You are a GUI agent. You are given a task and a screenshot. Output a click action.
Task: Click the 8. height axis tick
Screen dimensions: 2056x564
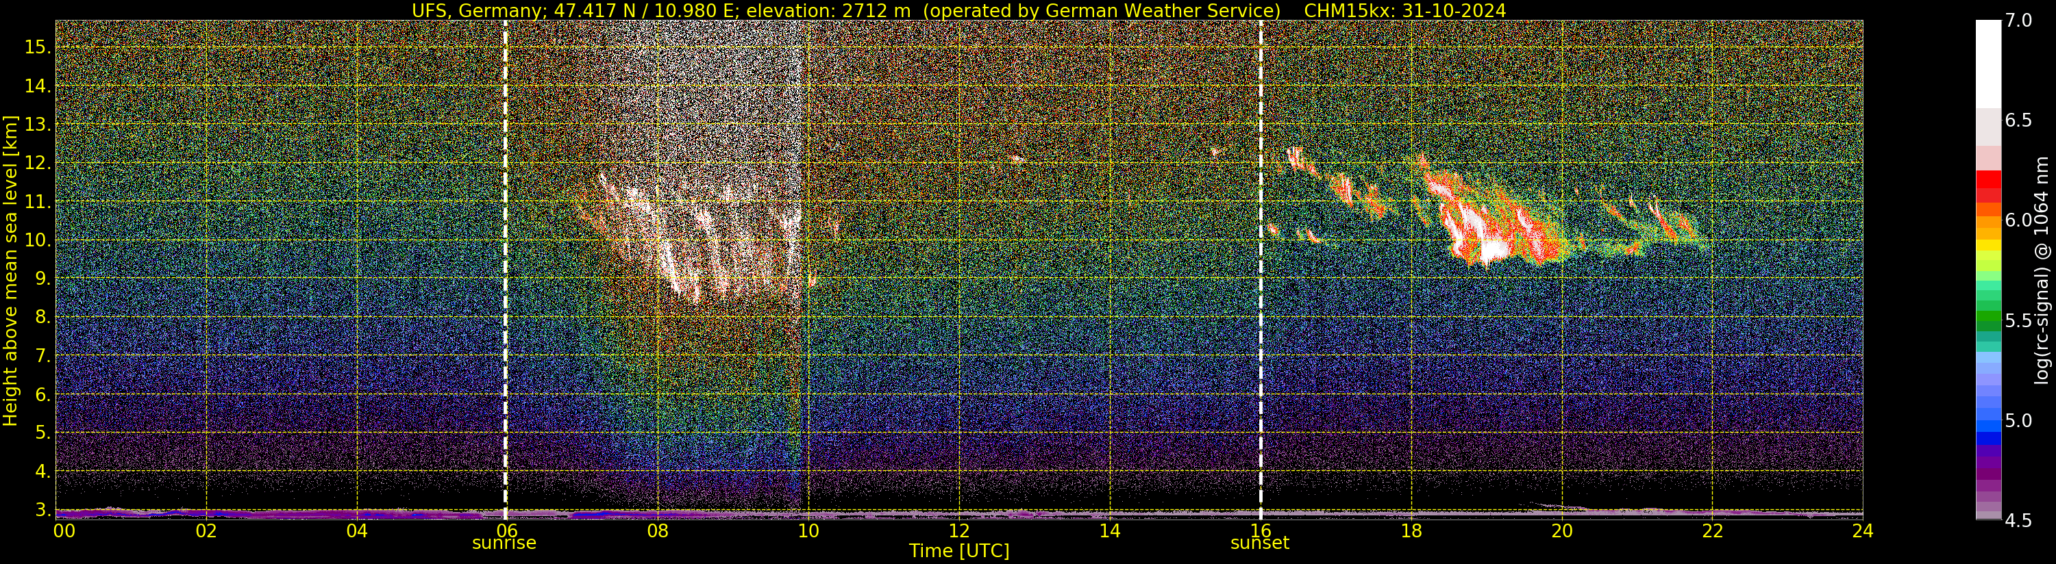42,318
